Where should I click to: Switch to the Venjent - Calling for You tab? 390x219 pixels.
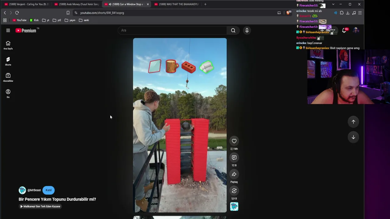coord(27,4)
